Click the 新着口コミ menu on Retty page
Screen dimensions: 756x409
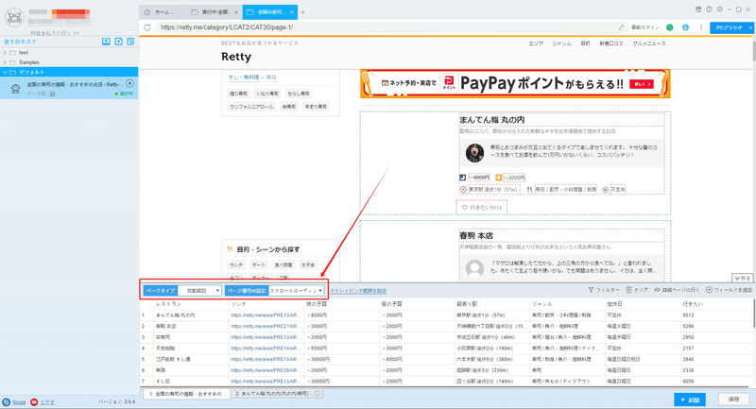coord(611,43)
